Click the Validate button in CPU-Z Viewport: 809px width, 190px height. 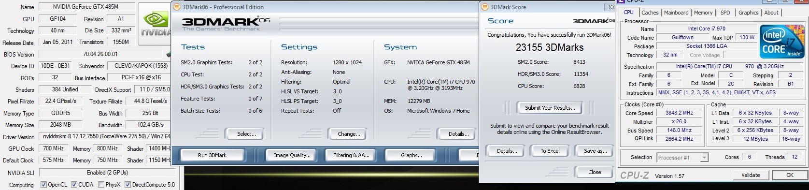click(751, 175)
